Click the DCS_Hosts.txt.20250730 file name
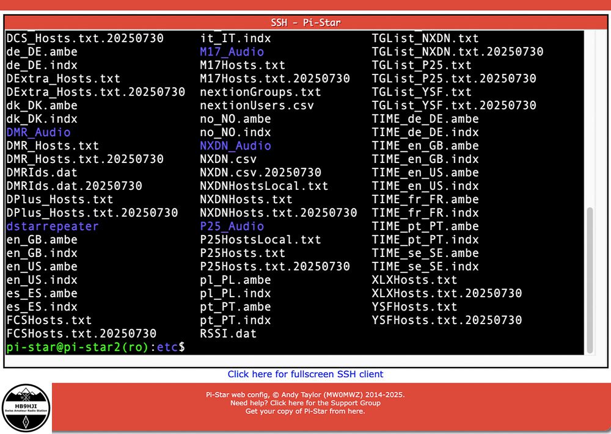Image resolution: width=611 pixels, height=434 pixels. [x=85, y=38]
